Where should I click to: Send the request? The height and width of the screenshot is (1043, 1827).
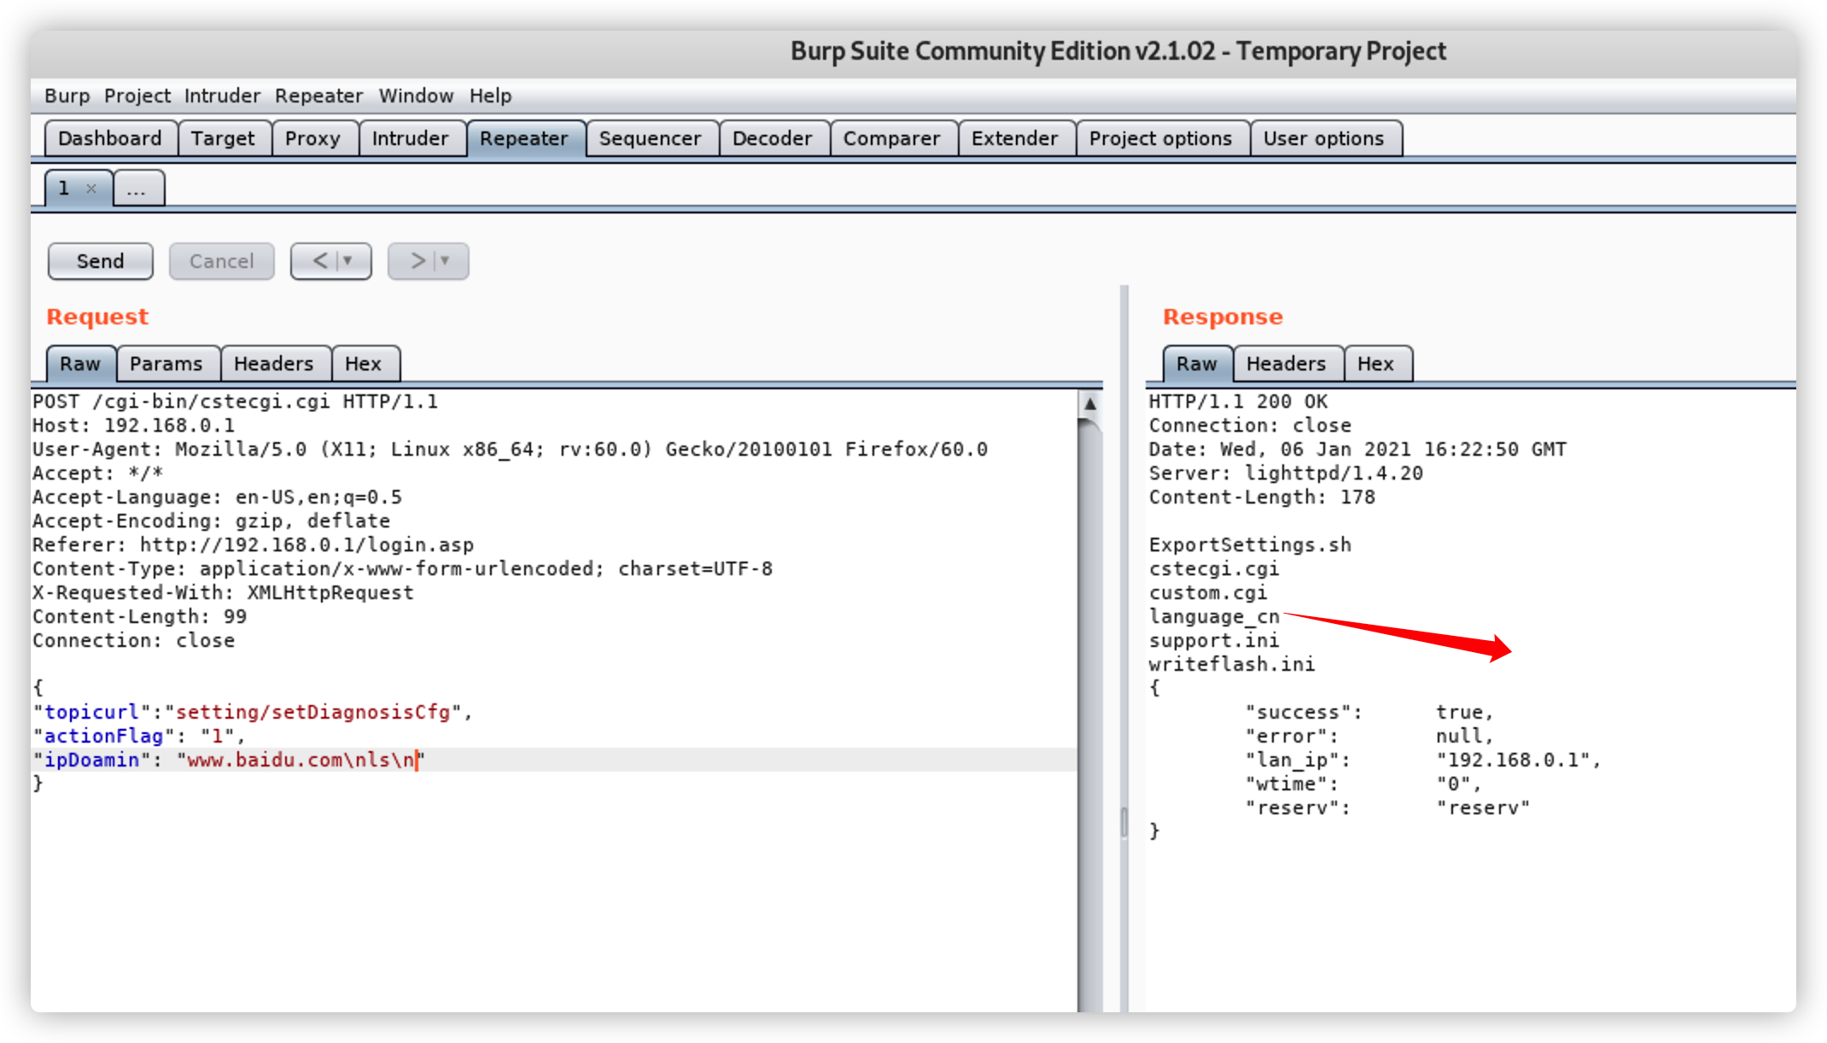[101, 261]
